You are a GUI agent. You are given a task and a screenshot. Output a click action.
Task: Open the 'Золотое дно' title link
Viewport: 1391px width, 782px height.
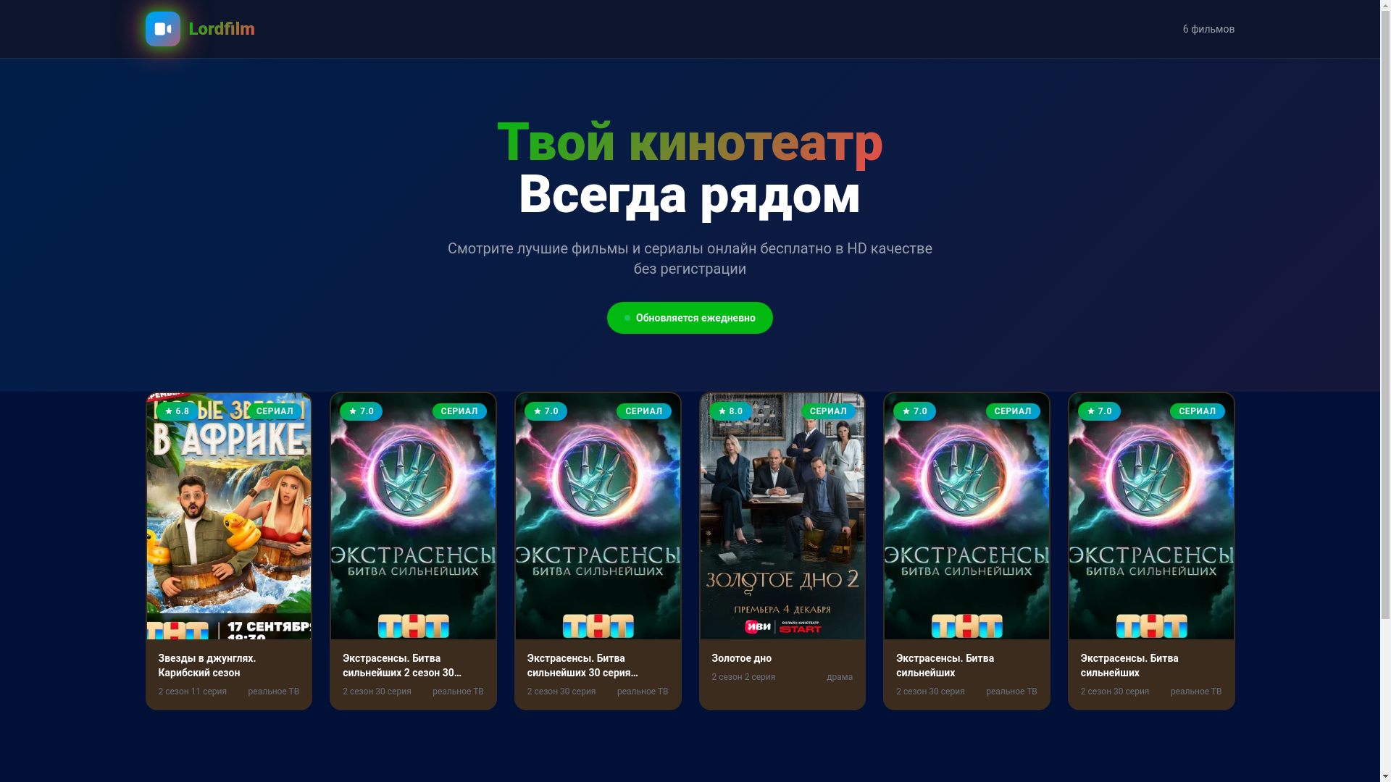tap(741, 658)
